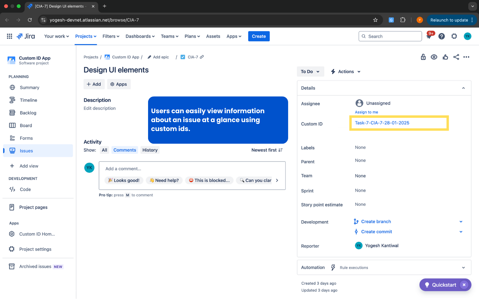Click the blue Create button
This screenshot has height=299, width=479.
coord(259,36)
